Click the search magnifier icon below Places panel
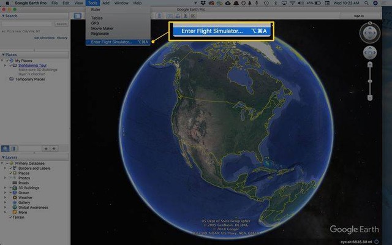Viewport: 392px width, 245px height. [5, 148]
